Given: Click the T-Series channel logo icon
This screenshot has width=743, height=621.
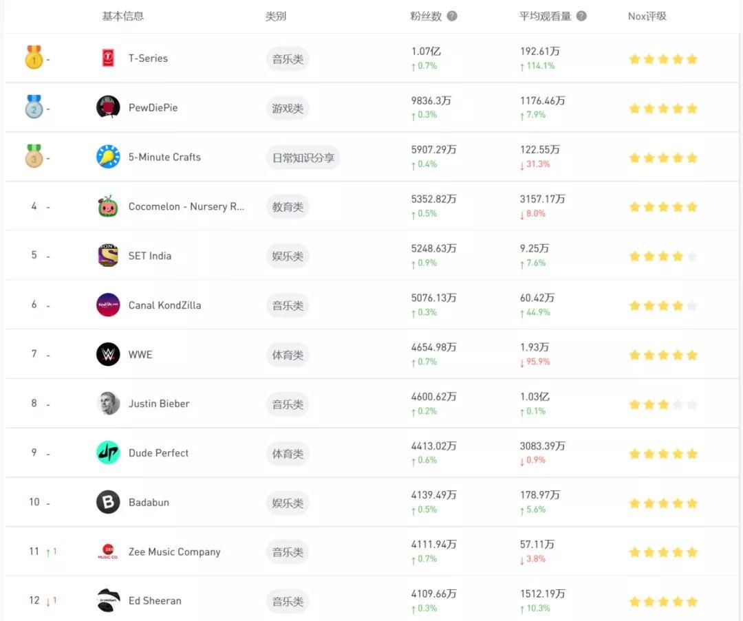Looking at the screenshot, I should coord(108,58).
